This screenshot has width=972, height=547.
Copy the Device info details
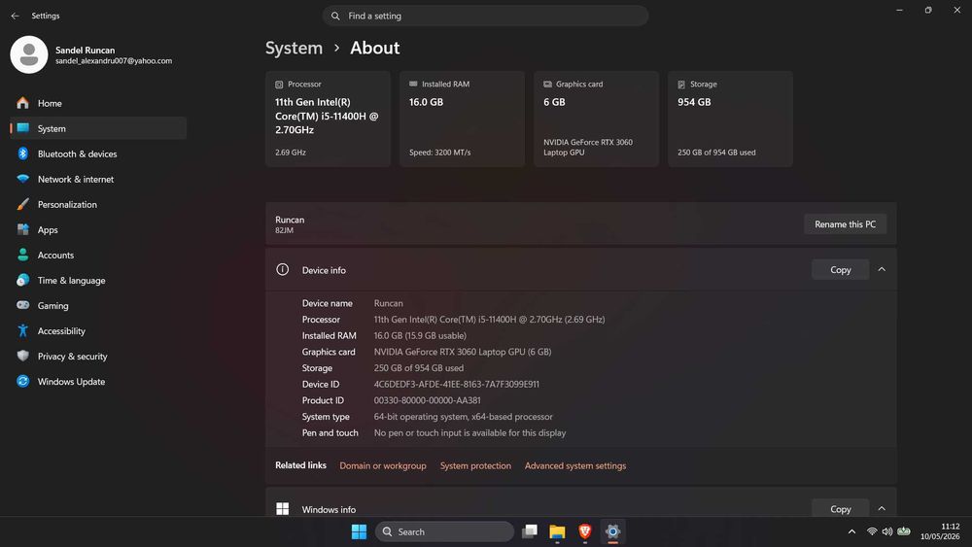(840, 269)
